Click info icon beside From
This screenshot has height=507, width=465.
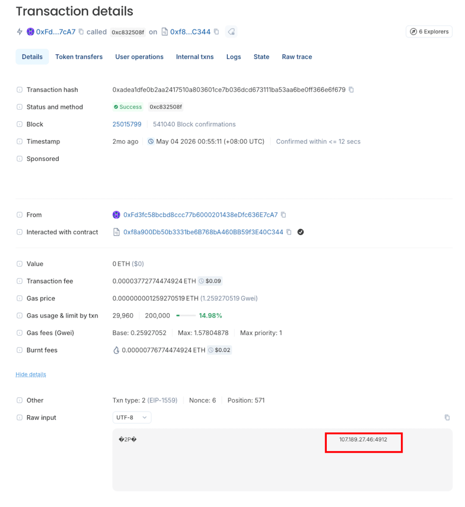click(x=20, y=215)
